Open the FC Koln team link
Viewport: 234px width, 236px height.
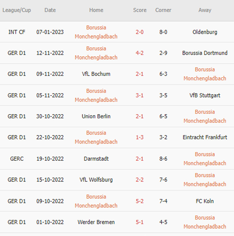coord(205,201)
